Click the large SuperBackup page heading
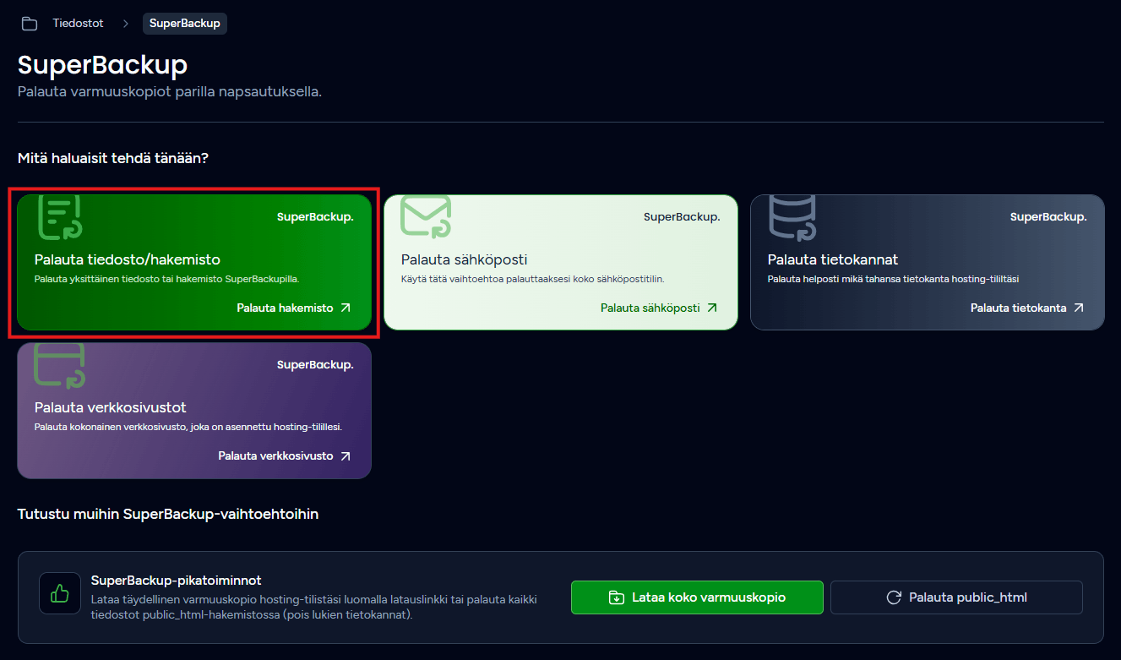 pyautogui.click(x=102, y=65)
